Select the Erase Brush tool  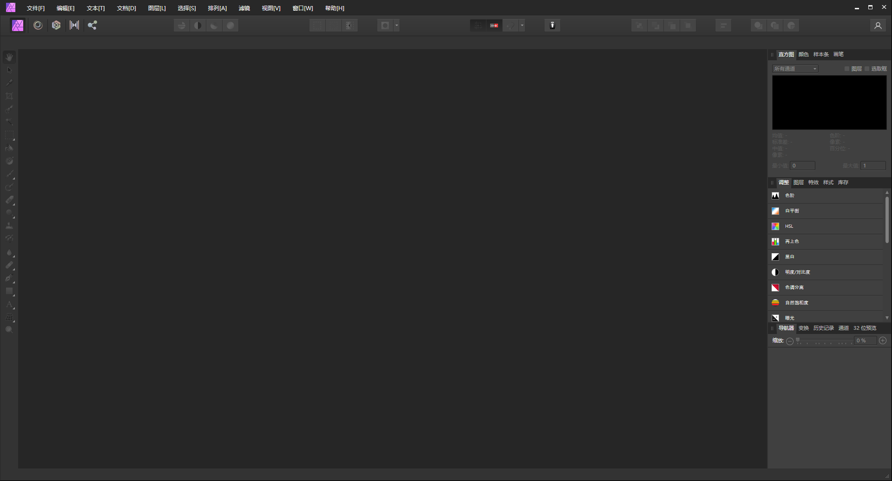9,200
